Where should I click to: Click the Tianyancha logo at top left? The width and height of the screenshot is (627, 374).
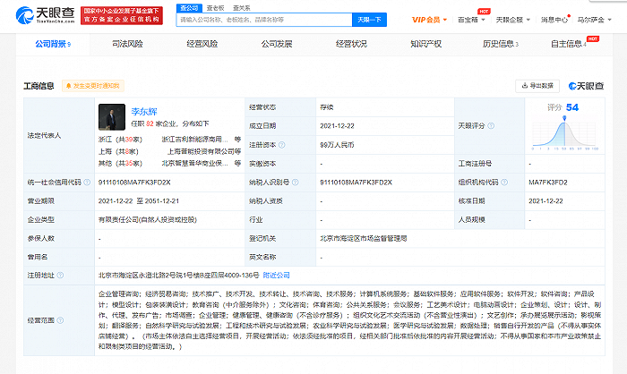(x=45, y=15)
